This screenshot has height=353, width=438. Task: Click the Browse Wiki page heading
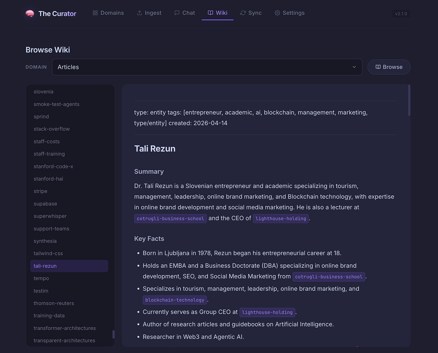click(48, 50)
